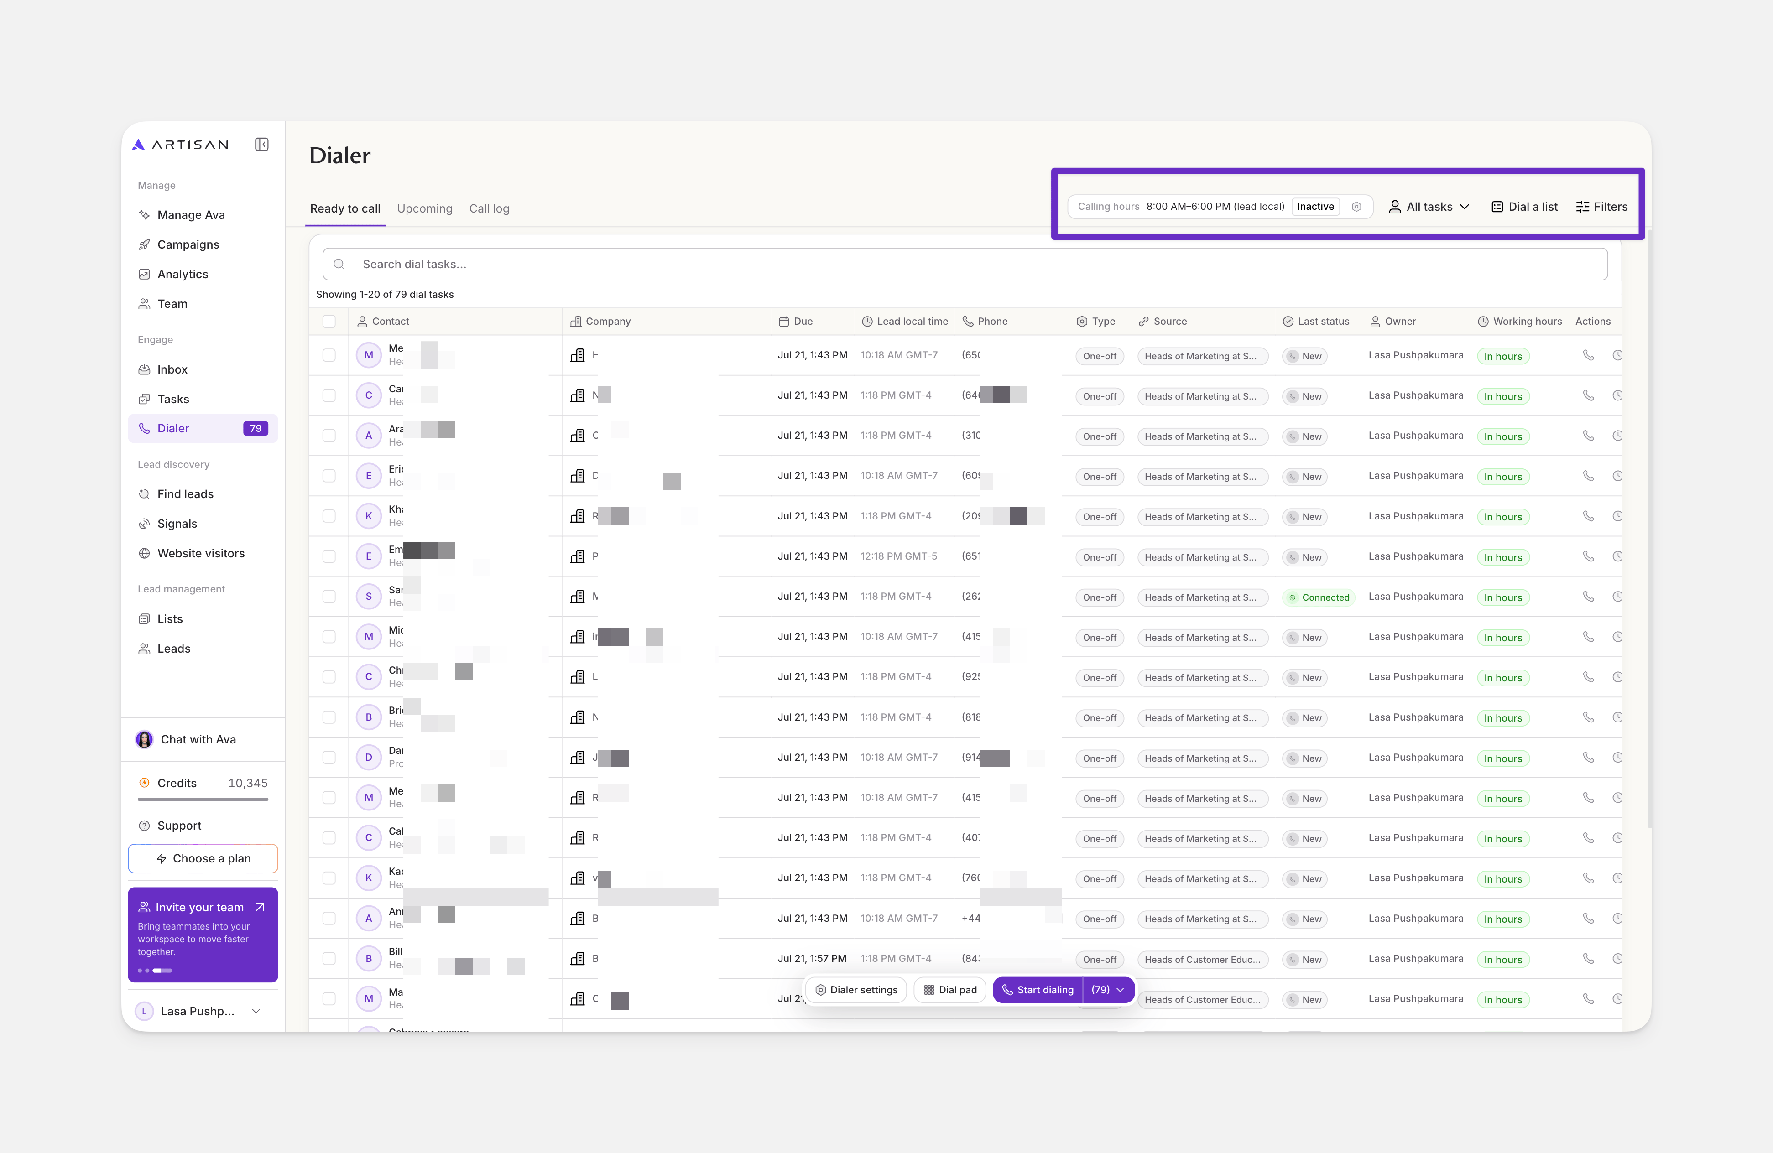Open the Filters panel
The image size is (1773, 1153).
(x=1601, y=207)
